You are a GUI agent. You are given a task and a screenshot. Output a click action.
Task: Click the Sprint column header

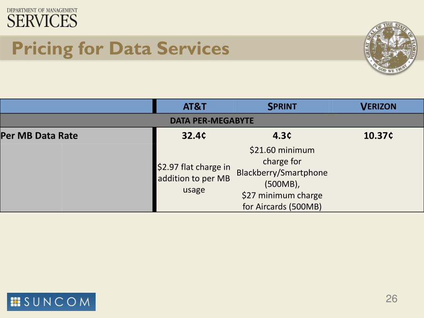point(282,106)
